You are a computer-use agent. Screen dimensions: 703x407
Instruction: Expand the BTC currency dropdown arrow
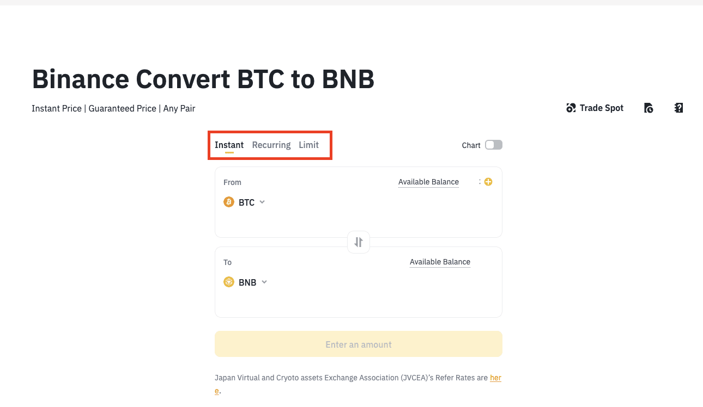tap(262, 202)
